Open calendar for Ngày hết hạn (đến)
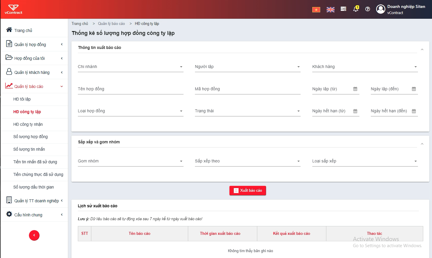432x258 pixels. click(x=414, y=111)
